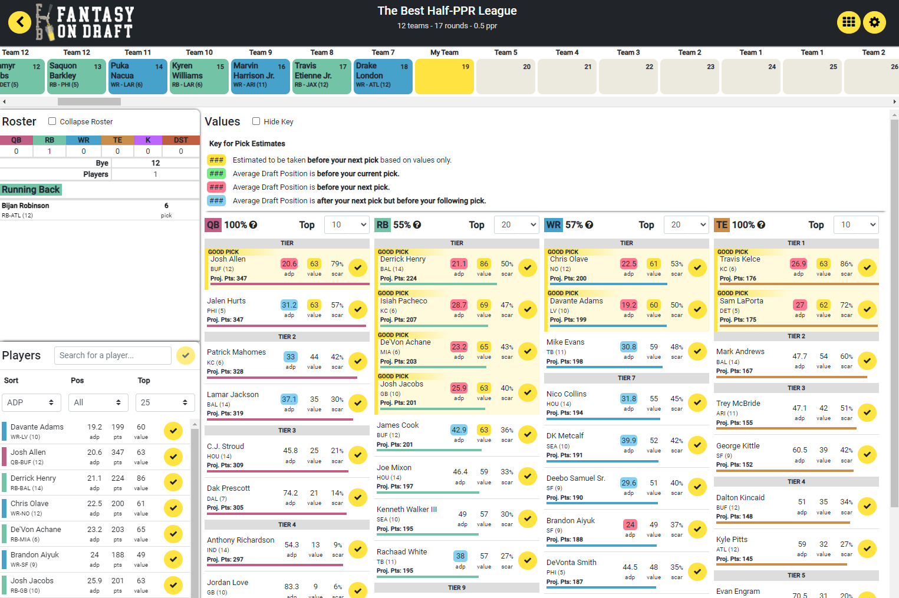Open pick 17 Travis Etienne Jr. card
Image resolution: width=899 pixels, height=598 pixels.
click(x=322, y=76)
